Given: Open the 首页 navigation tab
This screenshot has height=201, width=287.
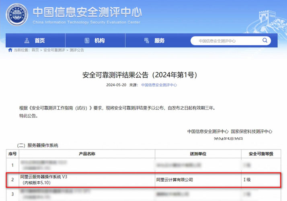Looking at the screenshot, I should pos(39,41).
